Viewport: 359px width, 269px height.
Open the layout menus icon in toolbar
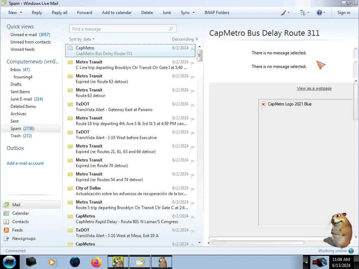pos(303,13)
